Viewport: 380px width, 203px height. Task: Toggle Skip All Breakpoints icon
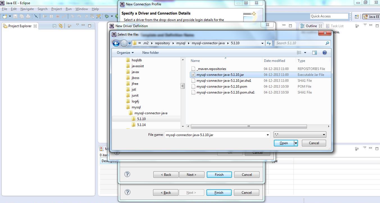pyautogui.click(x=36, y=16)
